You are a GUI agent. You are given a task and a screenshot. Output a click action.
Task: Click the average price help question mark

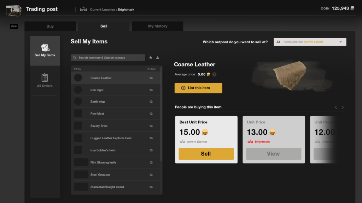(214, 74)
